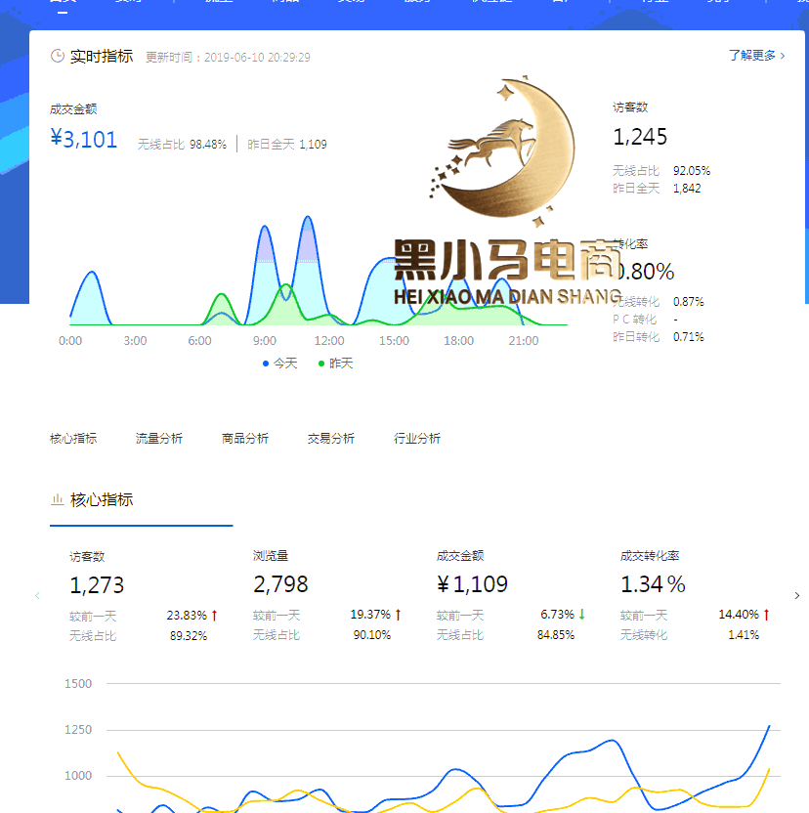Image resolution: width=809 pixels, height=813 pixels.
Task: Show next metrics with right arrow
Action: tap(797, 596)
